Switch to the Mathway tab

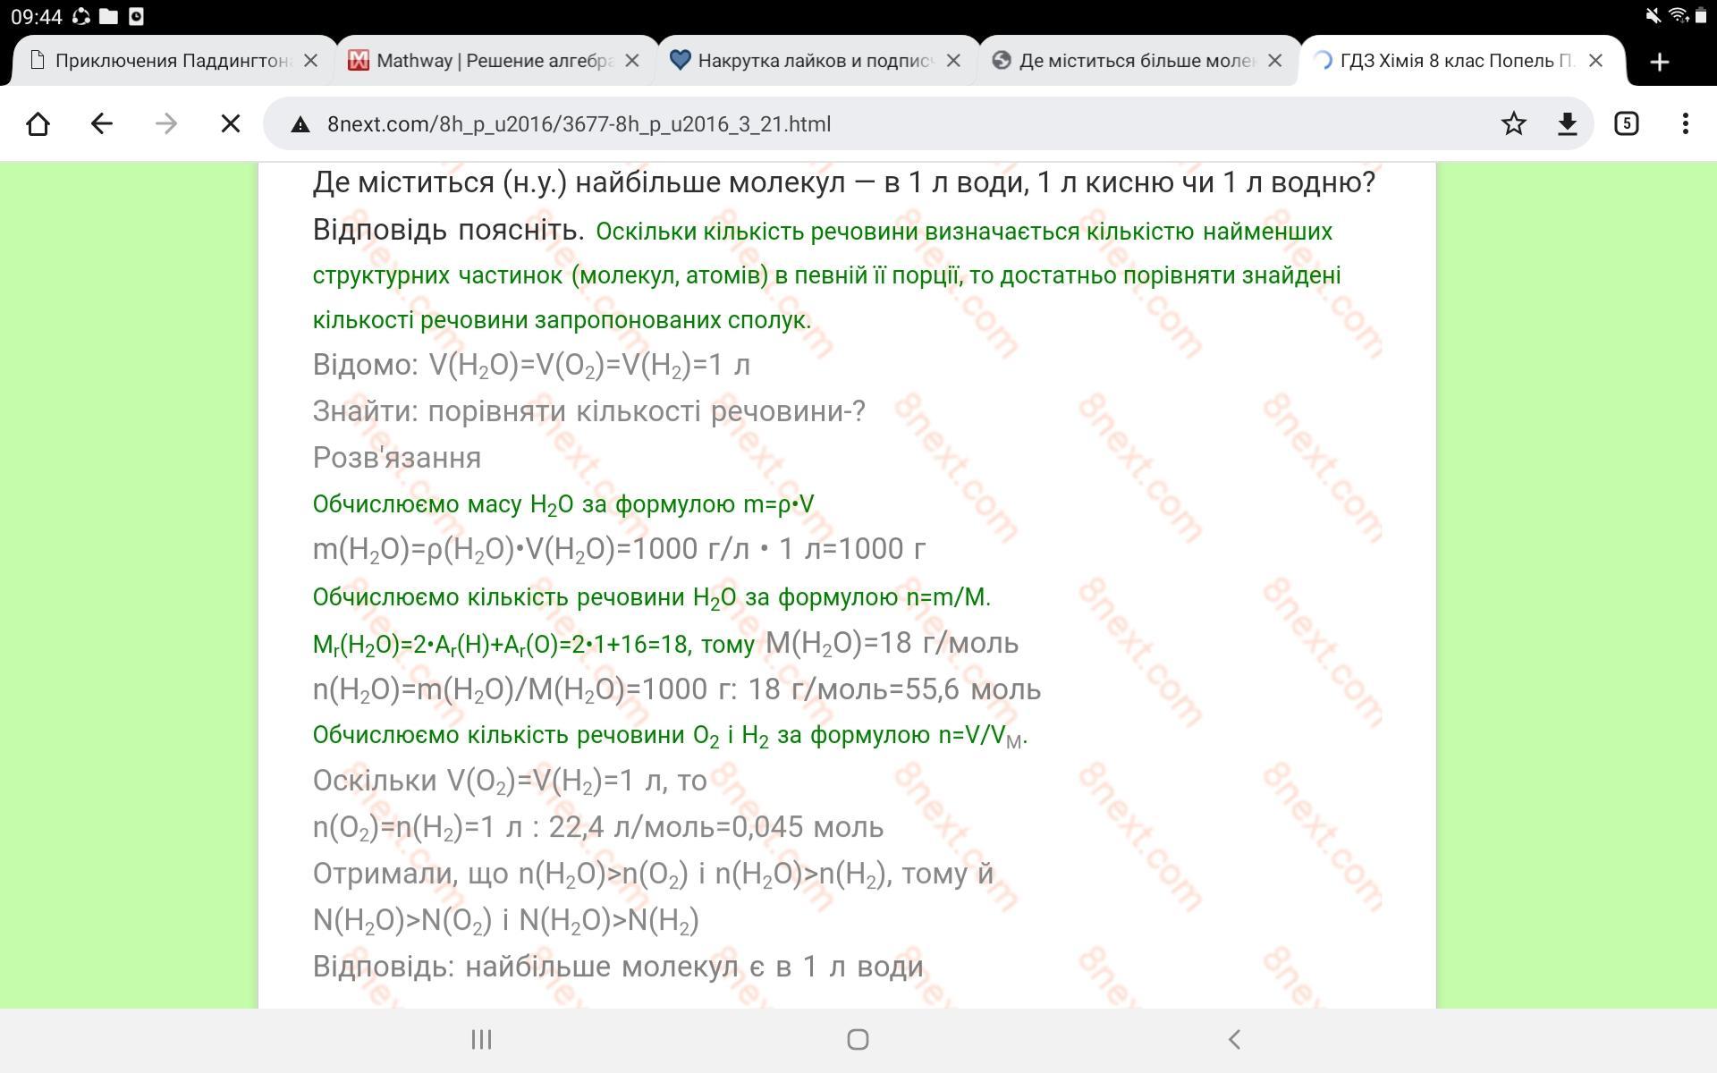tap(492, 61)
